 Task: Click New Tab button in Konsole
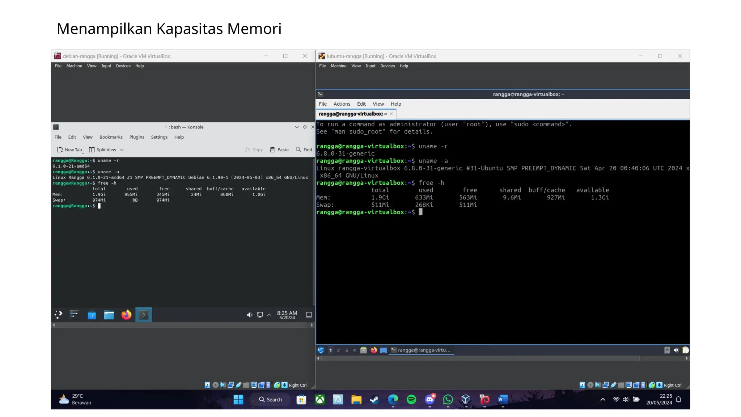click(69, 150)
